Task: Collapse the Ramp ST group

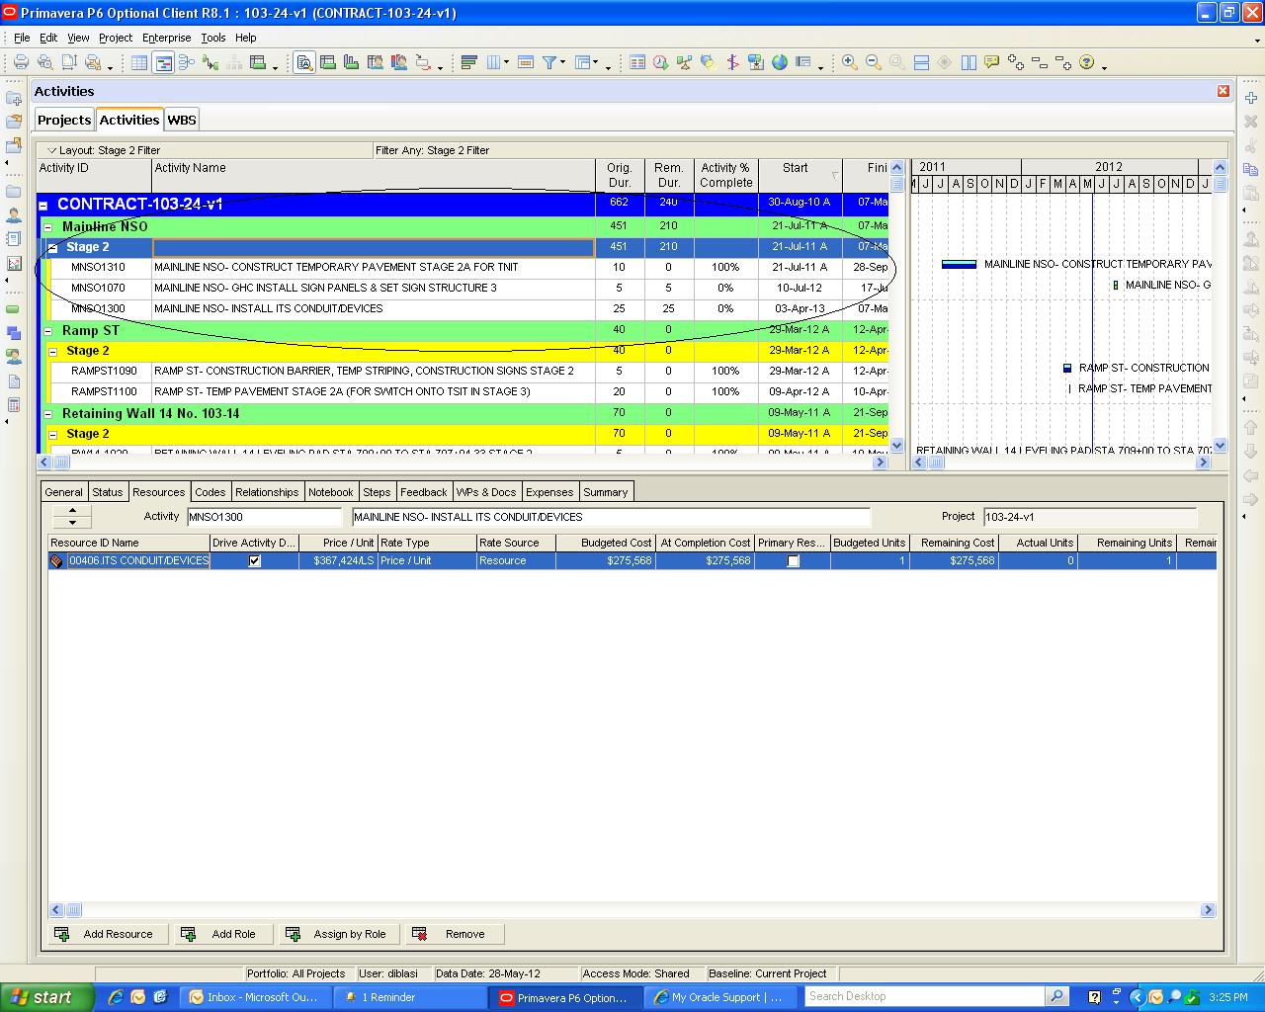Action: (x=47, y=331)
